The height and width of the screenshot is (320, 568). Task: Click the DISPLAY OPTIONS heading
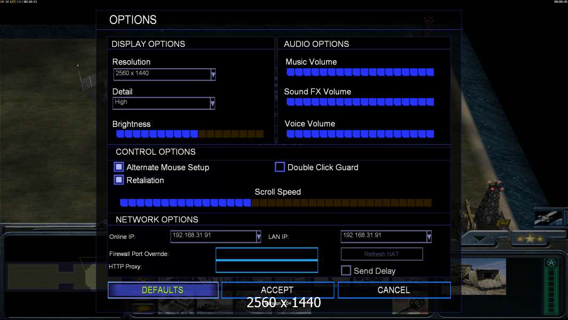(149, 44)
